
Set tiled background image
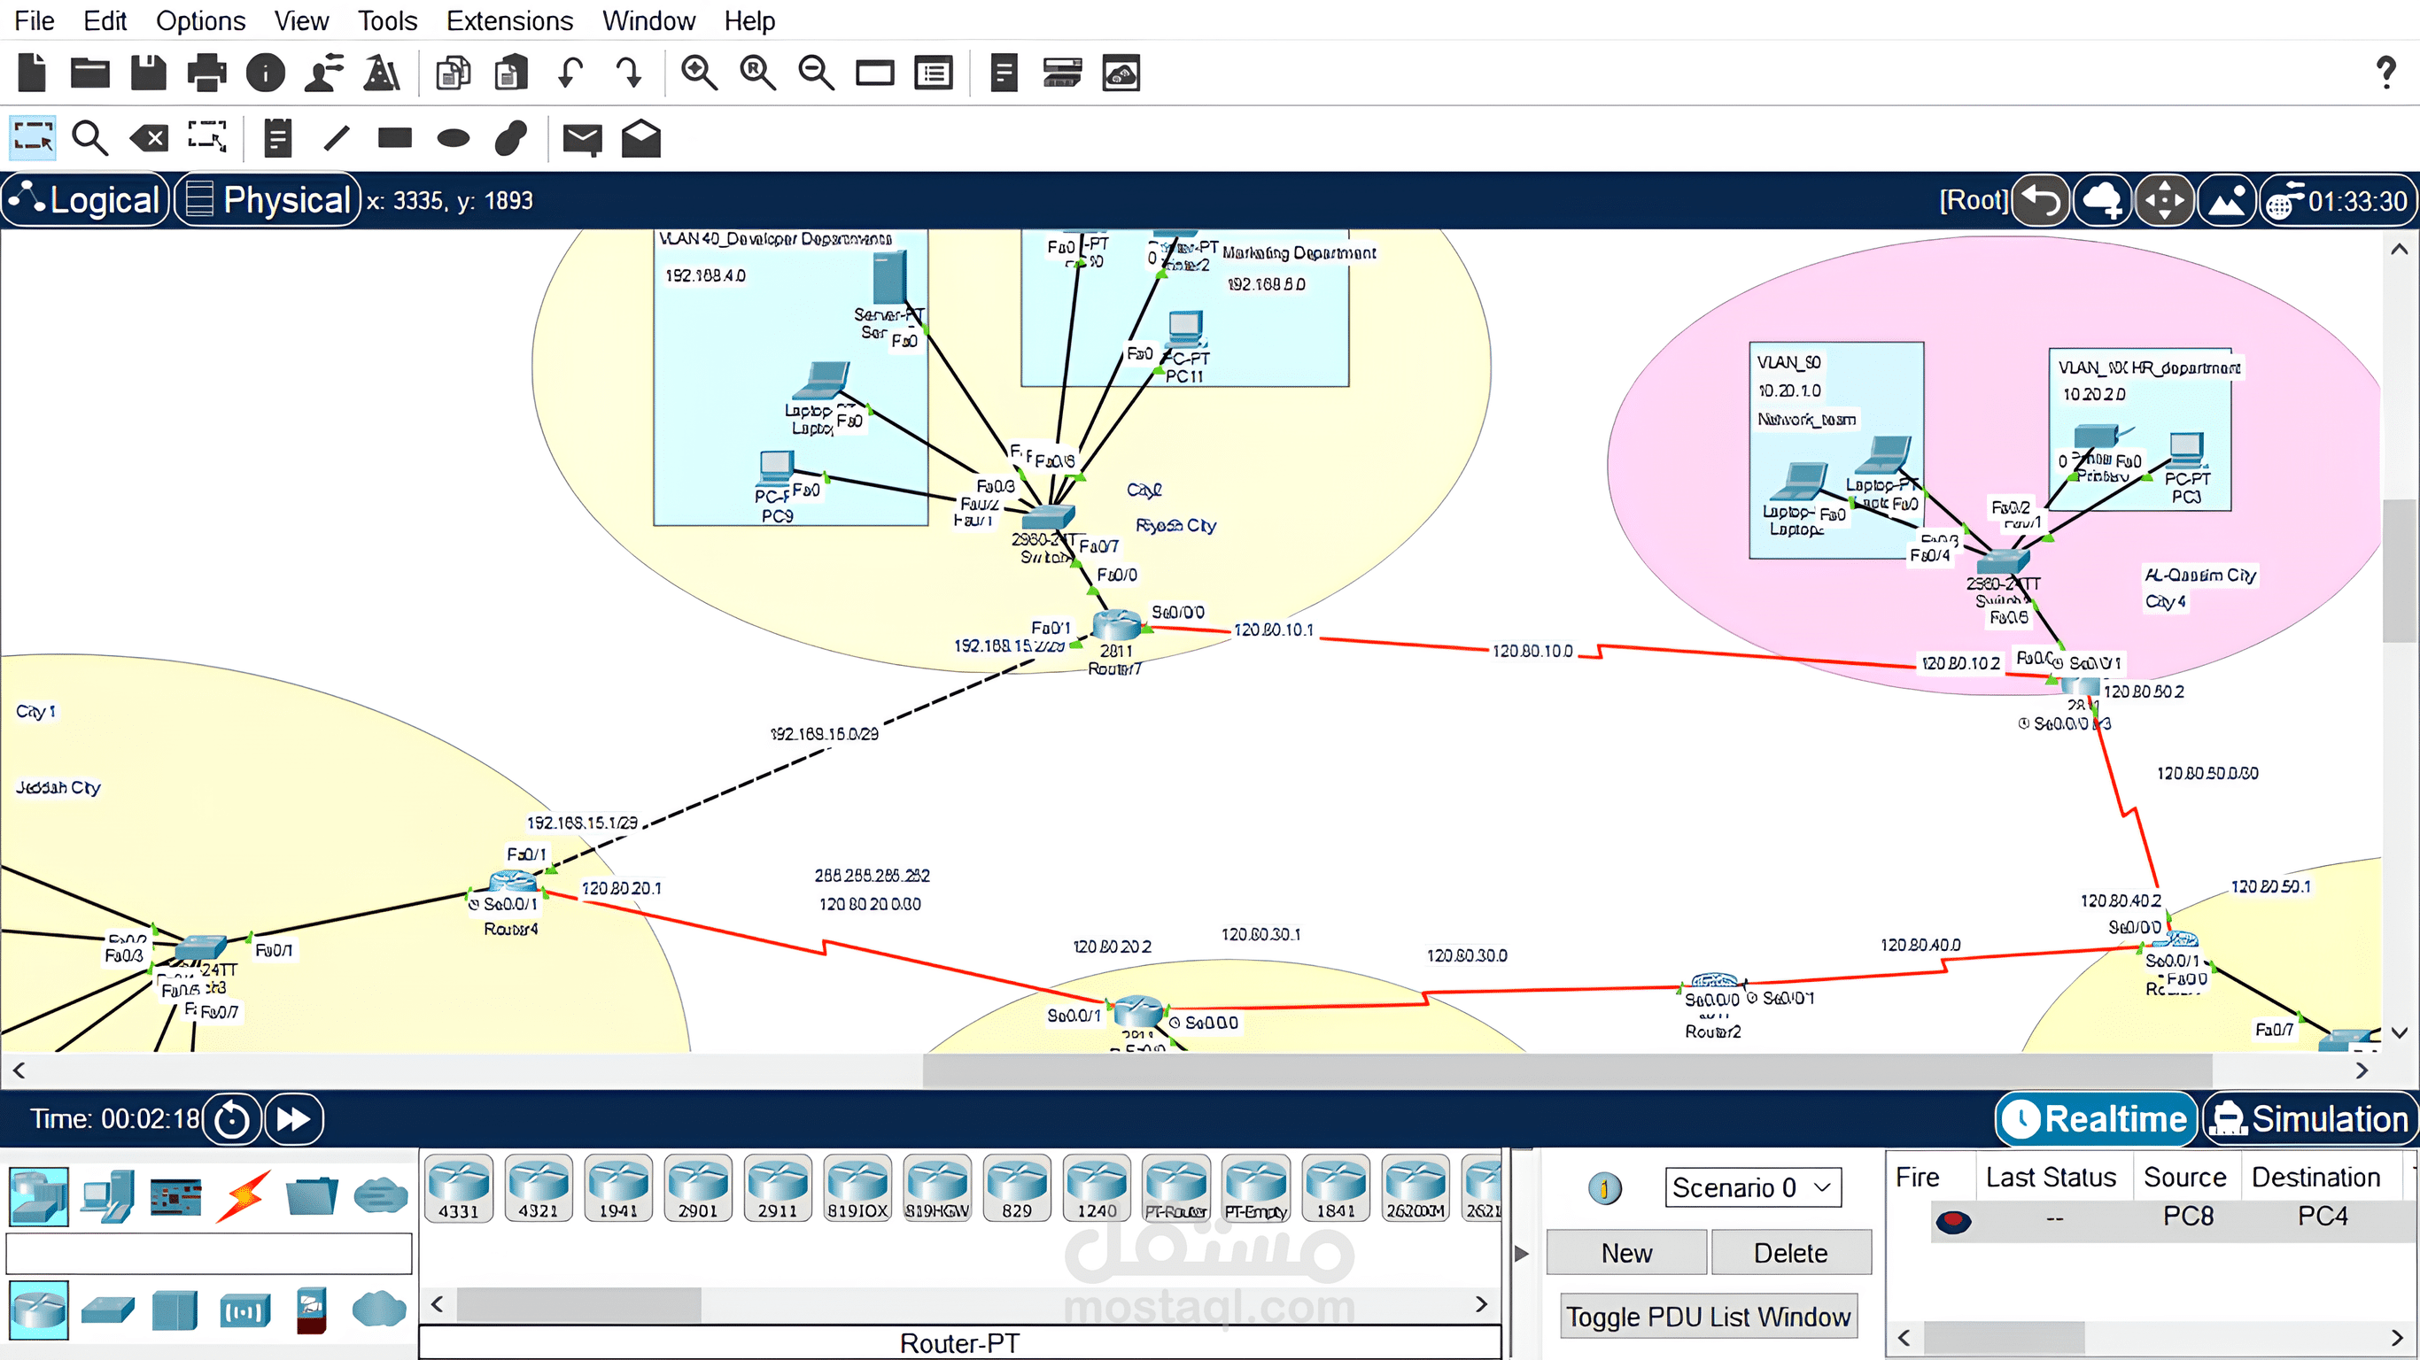(2227, 200)
